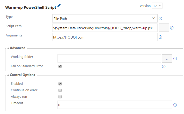Show info for the Type field

160,19
